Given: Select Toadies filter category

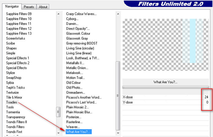Looking at the screenshot, I should pyautogui.click(x=12, y=102).
